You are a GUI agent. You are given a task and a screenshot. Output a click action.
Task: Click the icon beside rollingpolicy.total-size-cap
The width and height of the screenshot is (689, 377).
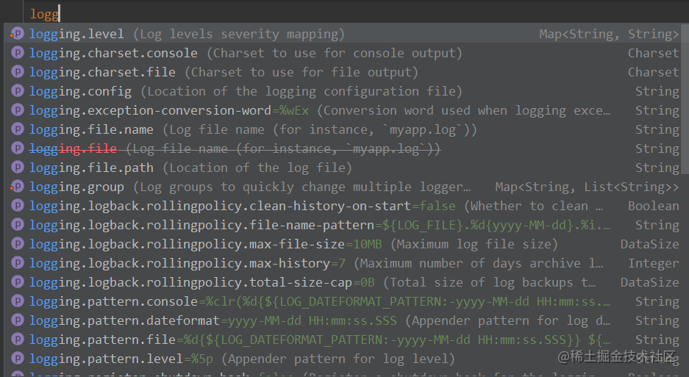click(17, 282)
